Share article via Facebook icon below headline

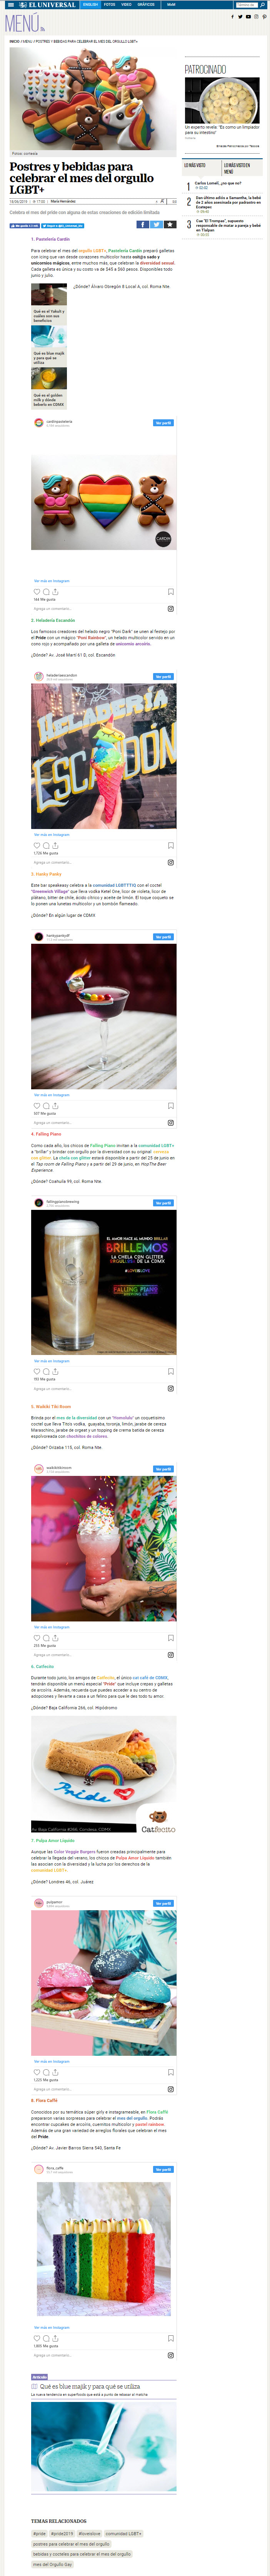click(x=143, y=225)
